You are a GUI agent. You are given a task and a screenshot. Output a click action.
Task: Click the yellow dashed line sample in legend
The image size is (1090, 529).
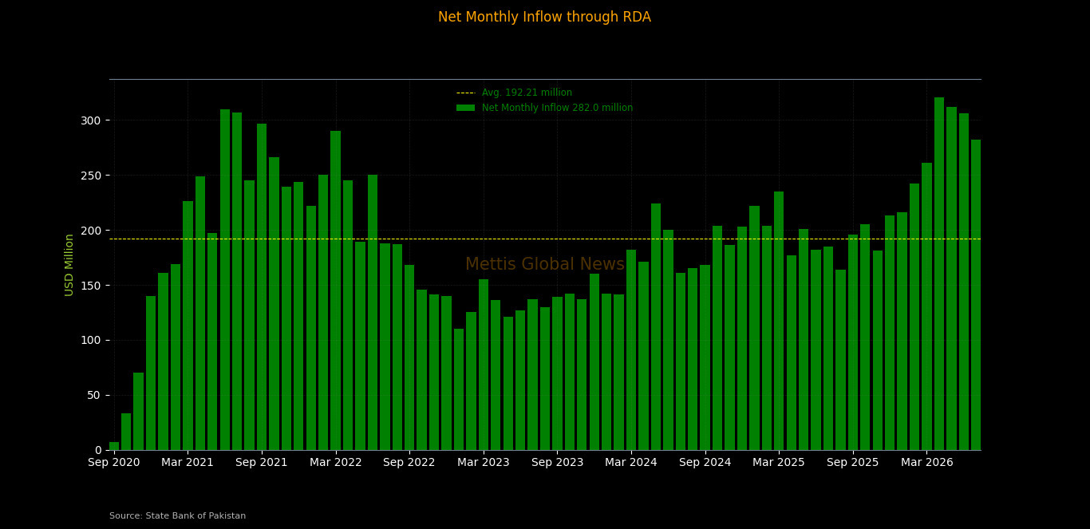click(465, 93)
